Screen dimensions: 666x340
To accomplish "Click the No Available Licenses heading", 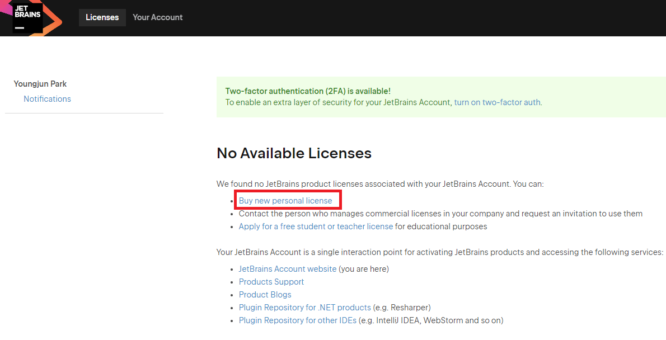I will [294, 153].
